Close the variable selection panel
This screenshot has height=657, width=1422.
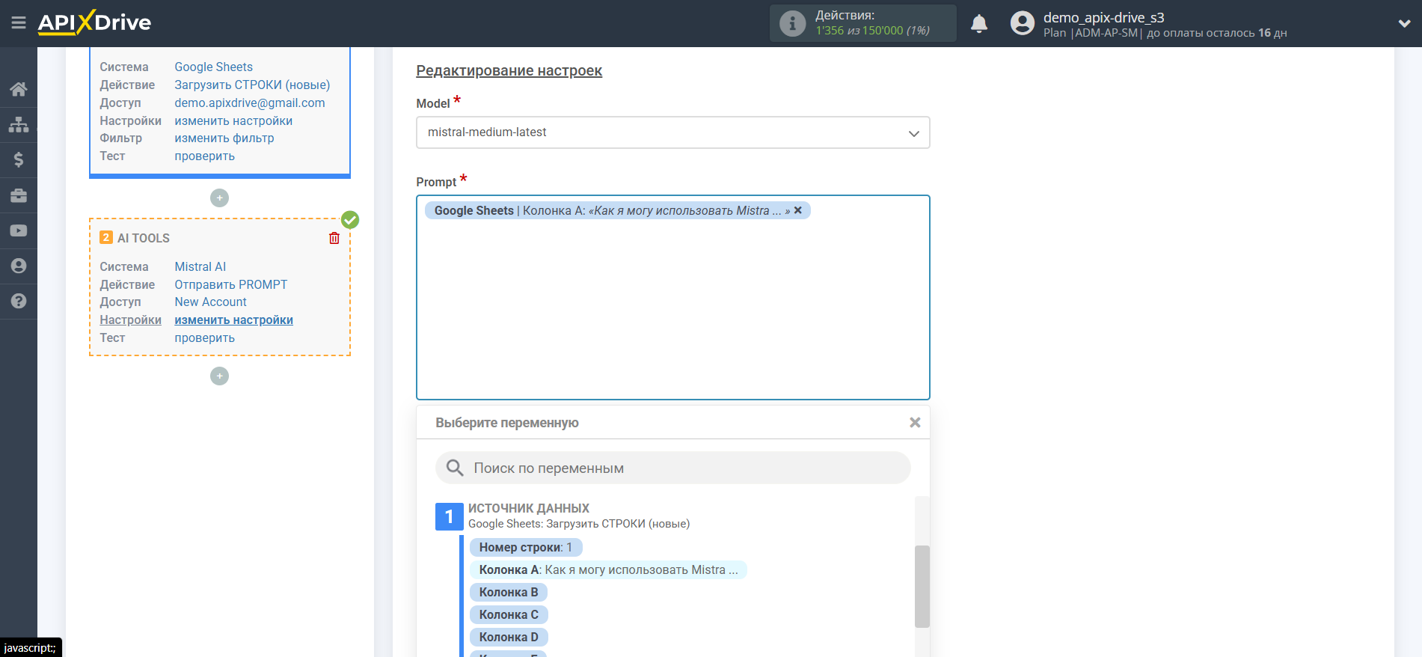pyautogui.click(x=915, y=423)
